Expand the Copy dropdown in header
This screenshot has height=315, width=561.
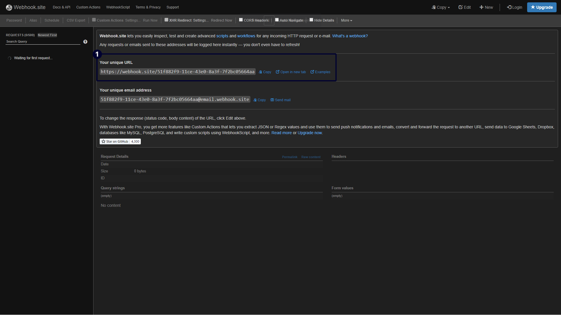(441, 7)
